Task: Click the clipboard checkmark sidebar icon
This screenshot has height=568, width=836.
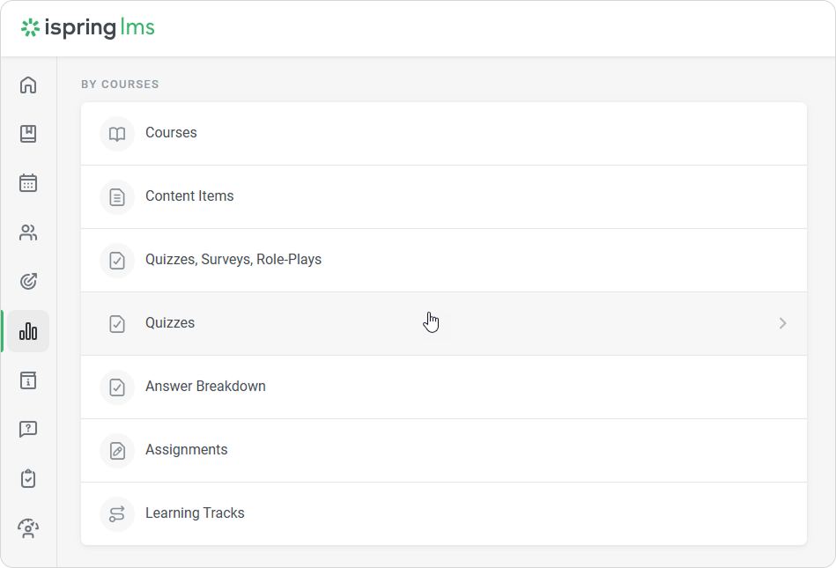Action: point(28,479)
